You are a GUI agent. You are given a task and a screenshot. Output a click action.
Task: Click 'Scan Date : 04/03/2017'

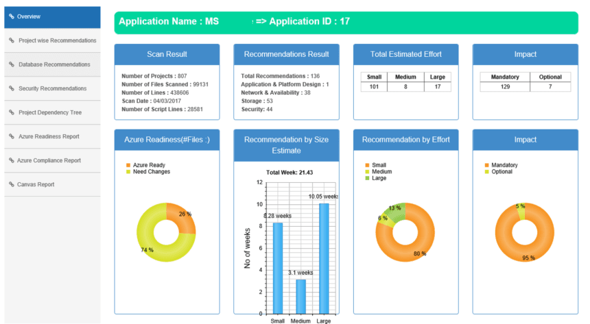[x=151, y=101]
